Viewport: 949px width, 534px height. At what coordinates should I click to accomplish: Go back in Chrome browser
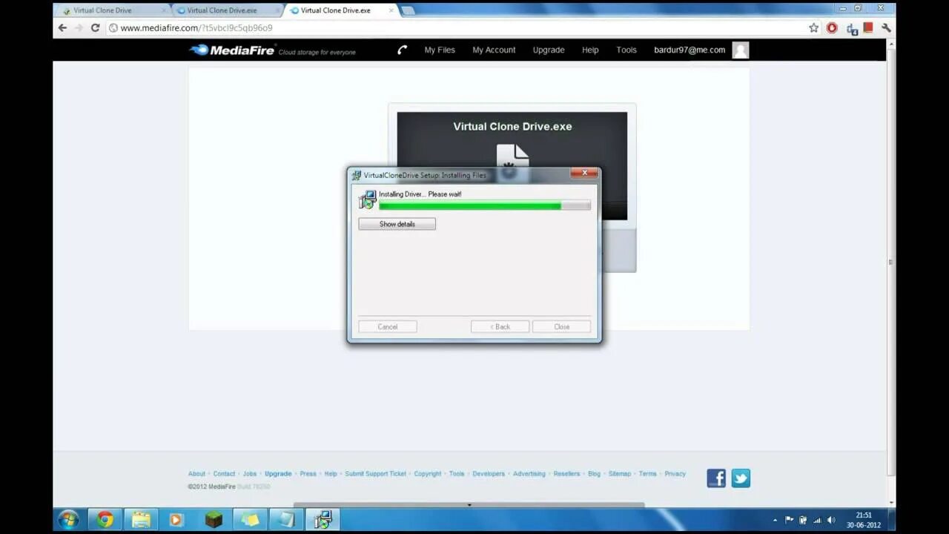[x=62, y=27]
